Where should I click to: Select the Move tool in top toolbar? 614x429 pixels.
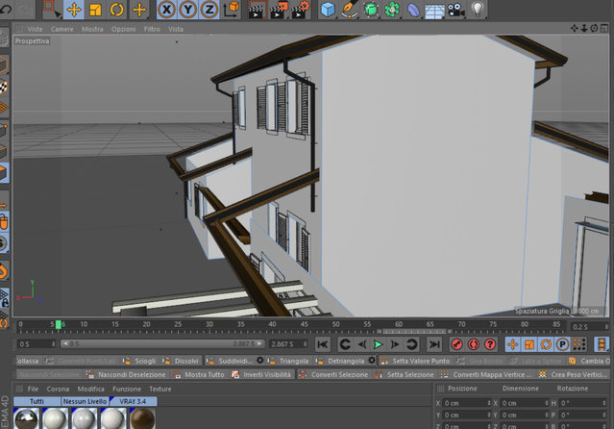tap(74, 10)
